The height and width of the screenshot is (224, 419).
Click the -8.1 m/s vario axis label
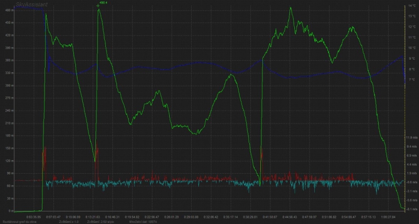click(412, 209)
